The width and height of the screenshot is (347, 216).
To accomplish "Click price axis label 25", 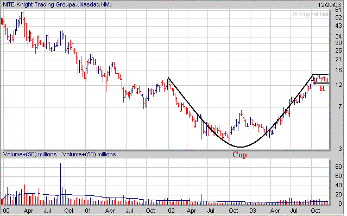I will (x=338, y=51).
